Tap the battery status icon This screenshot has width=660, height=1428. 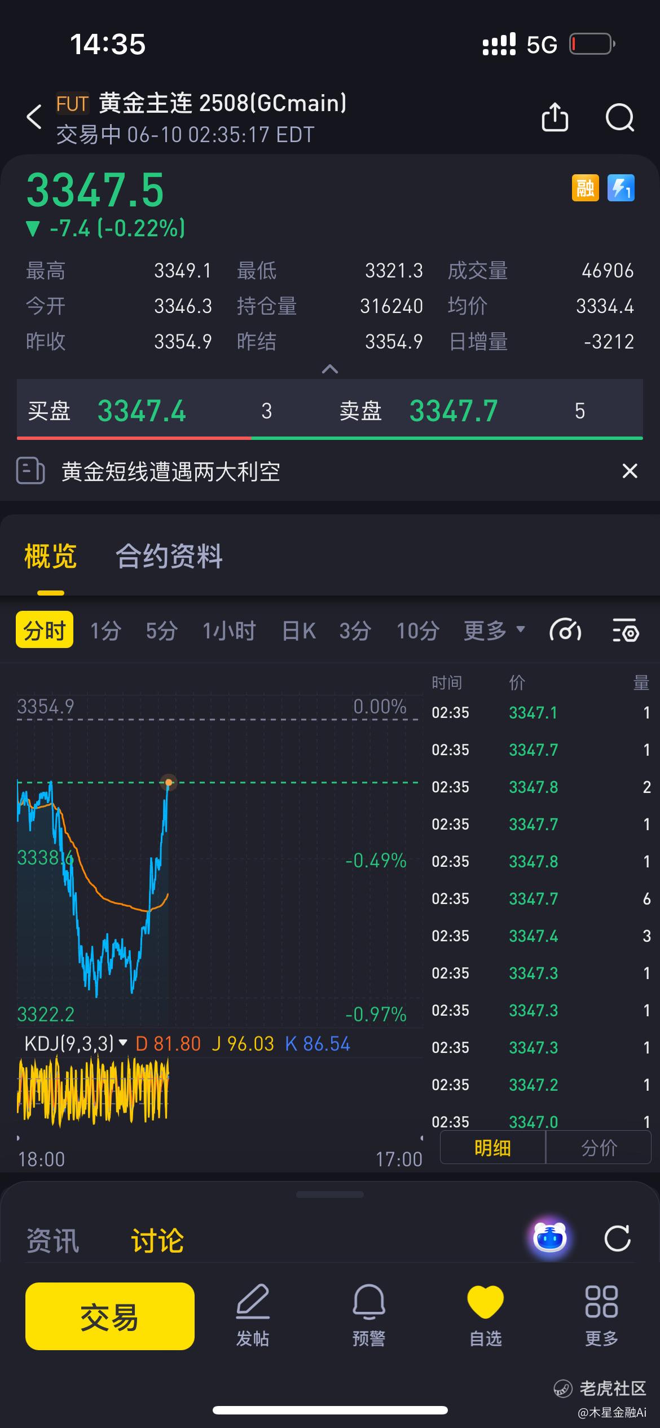[592, 44]
